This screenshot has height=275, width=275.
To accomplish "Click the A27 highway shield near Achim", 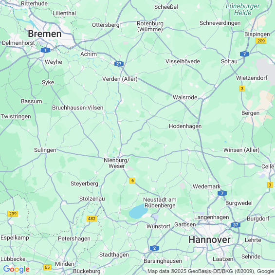I will [119, 64].
